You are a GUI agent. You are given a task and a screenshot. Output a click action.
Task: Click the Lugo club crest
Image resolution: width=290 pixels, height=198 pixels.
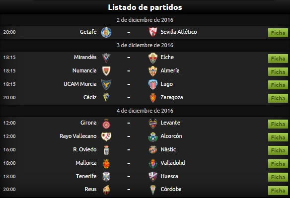pyautogui.click(x=153, y=84)
